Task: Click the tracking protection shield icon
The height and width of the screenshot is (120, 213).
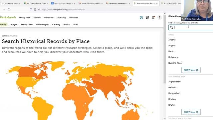Action: (31, 9)
